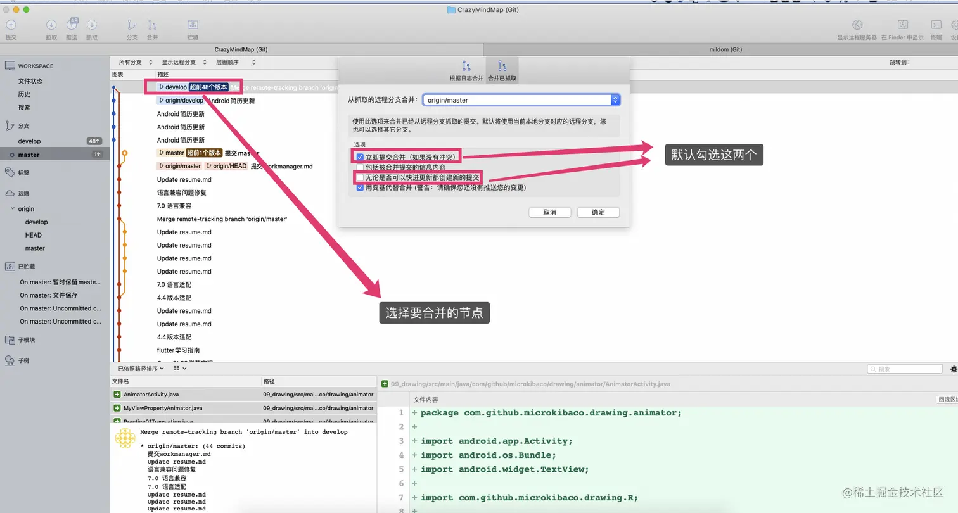Viewport: 958px width, 513px height.
Task: Open the list view mode dropdown
Action: click(x=180, y=369)
